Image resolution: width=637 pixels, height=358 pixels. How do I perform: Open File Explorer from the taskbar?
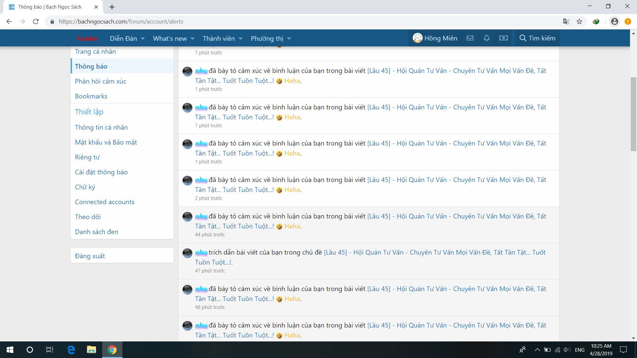click(91, 350)
